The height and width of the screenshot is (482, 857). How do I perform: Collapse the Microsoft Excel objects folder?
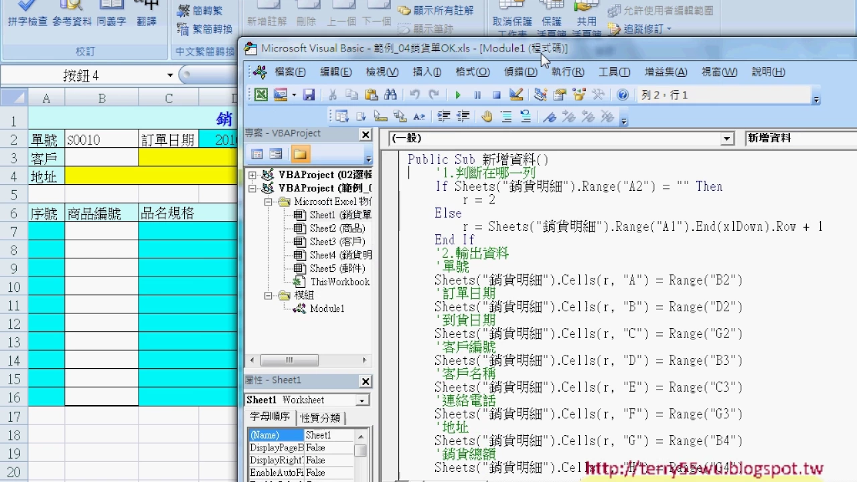tap(268, 202)
